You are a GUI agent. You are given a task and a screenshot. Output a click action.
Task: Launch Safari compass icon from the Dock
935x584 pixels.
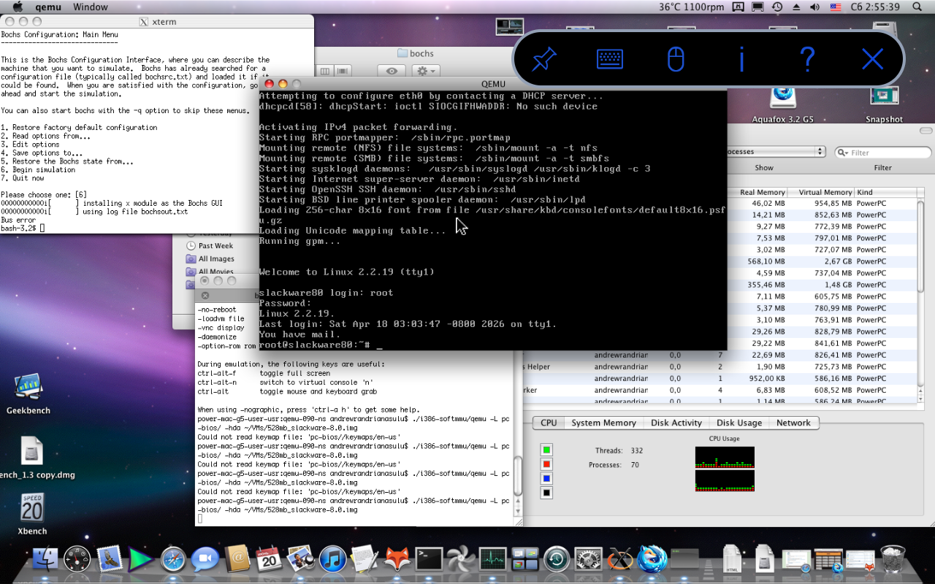click(174, 559)
